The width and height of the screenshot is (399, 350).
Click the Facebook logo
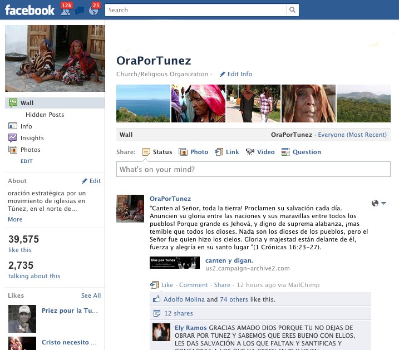[x=30, y=10]
